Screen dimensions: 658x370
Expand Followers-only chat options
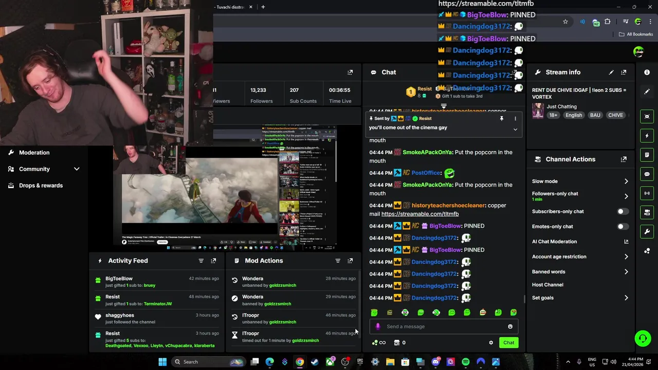click(626, 196)
